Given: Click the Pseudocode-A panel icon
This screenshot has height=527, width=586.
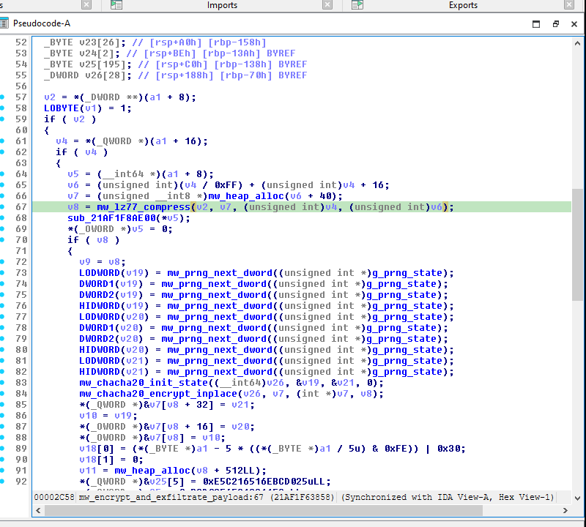Looking at the screenshot, I should click(x=6, y=24).
